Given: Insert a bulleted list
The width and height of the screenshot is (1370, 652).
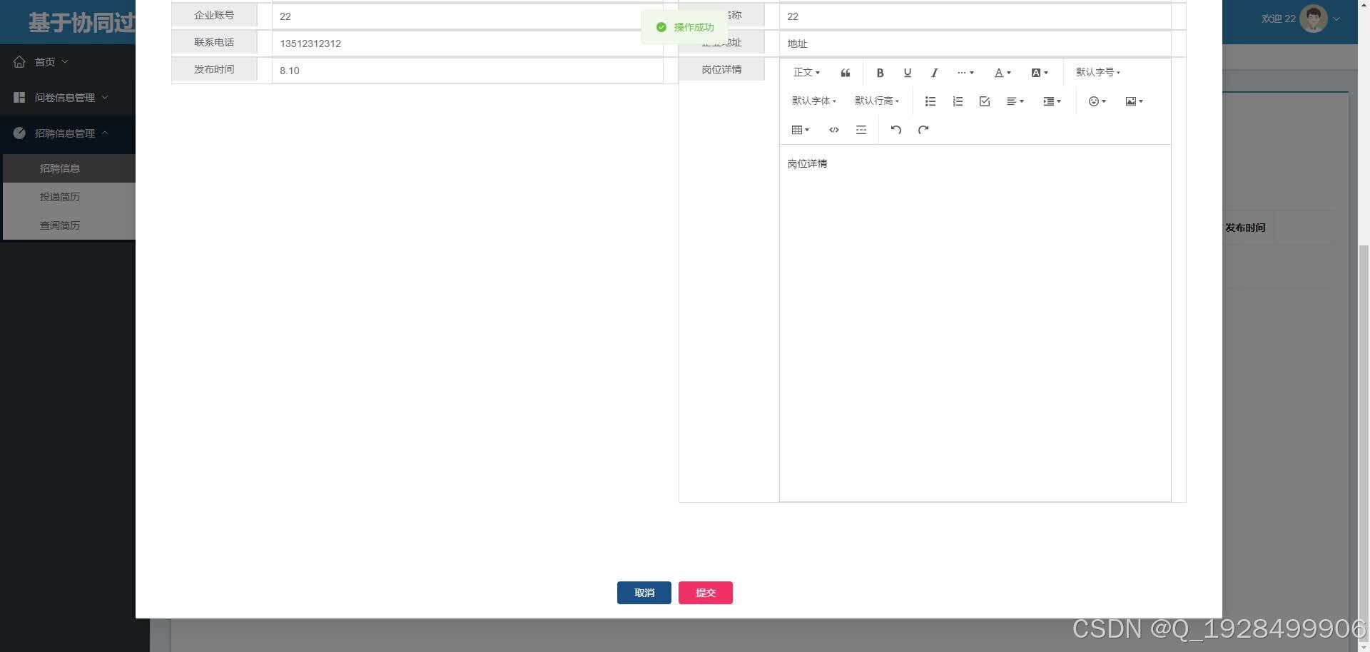Looking at the screenshot, I should (930, 101).
